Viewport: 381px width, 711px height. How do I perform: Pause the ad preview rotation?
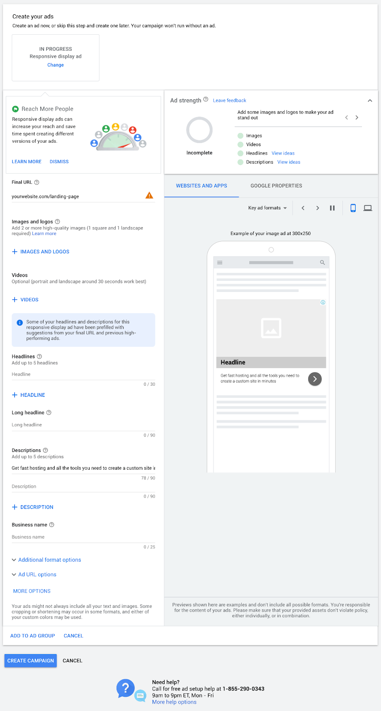point(332,208)
